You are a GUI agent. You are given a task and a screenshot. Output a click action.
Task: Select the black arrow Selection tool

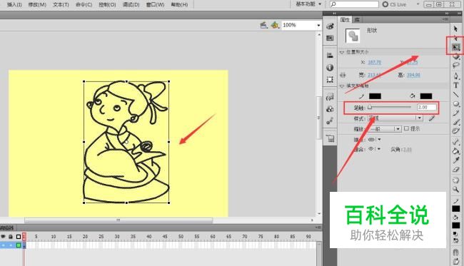455,29
